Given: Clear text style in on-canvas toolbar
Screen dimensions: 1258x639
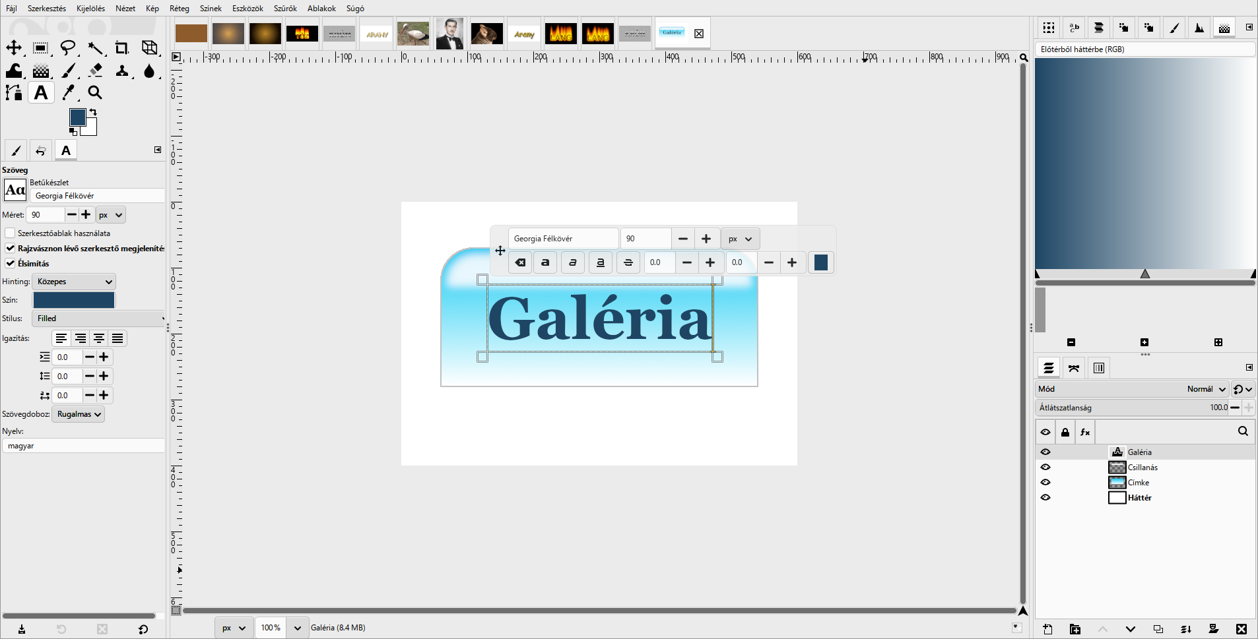Looking at the screenshot, I should [x=521, y=262].
